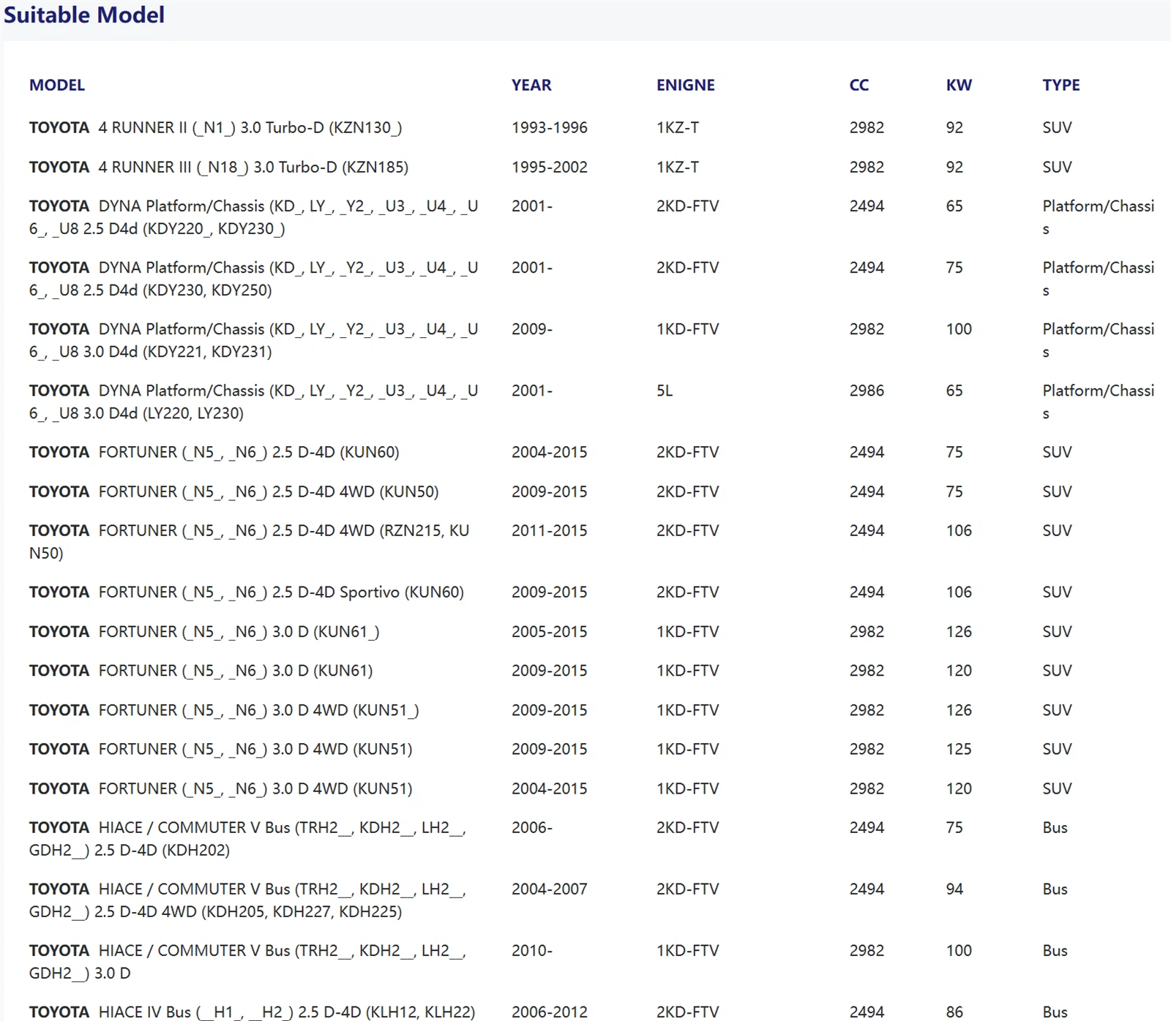Select FORTUNER 3.0 D (KUN61) model
This screenshot has height=1021, width=1171.
pyautogui.click(x=201, y=671)
